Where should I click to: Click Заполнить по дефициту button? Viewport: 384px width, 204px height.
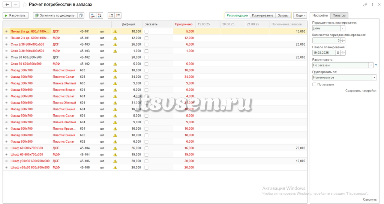55,15
